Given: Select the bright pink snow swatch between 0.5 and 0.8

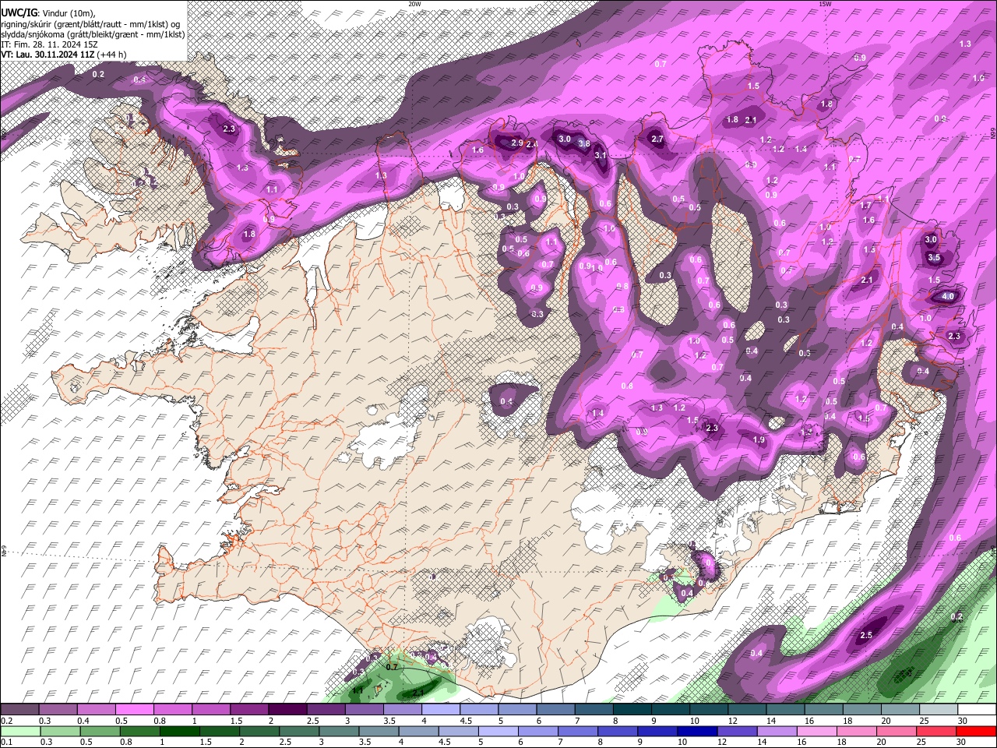Looking at the screenshot, I should point(134,710).
